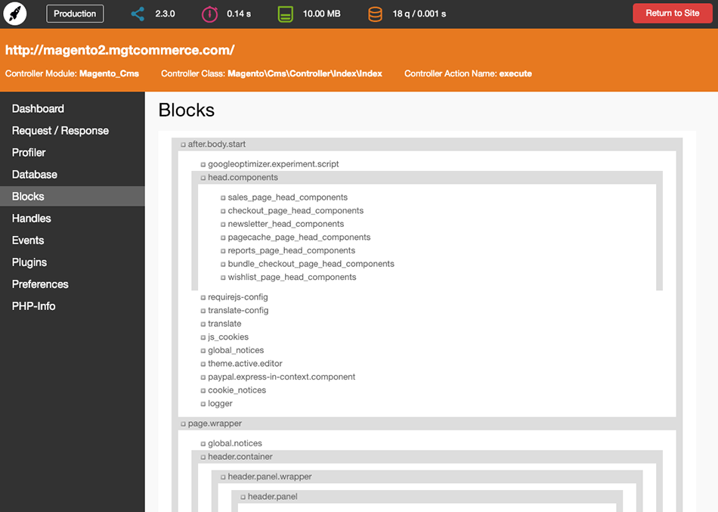Go to the Profiler page

[73, 153]
